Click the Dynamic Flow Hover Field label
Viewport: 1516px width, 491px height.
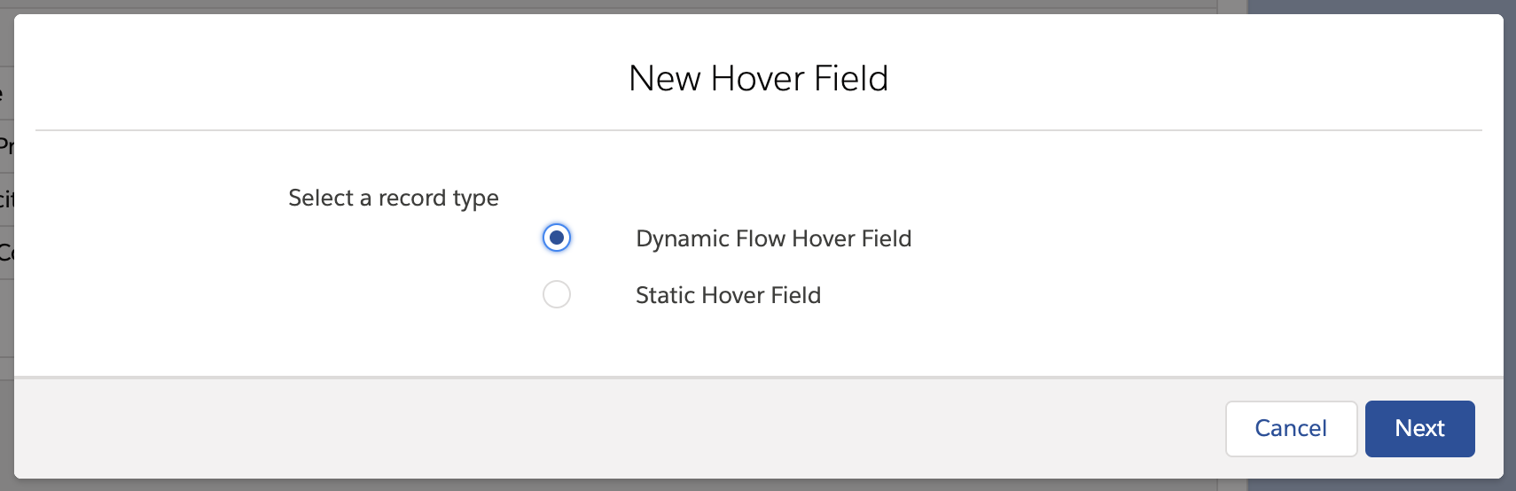773,238
